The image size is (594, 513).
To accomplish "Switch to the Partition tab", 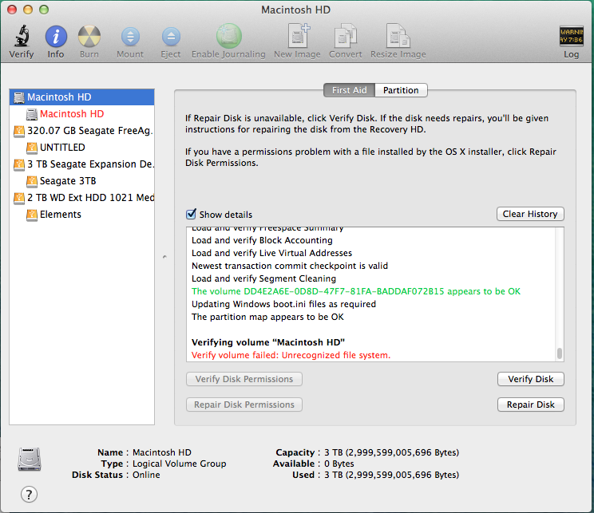I will [x=401, y=90].
